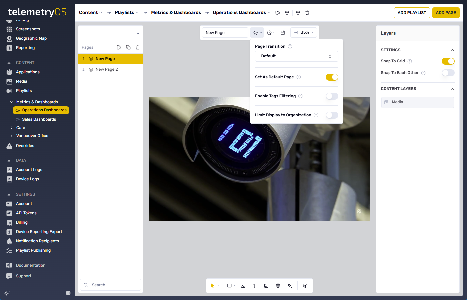
Task: Select the interactive click-area cursor tool
Action: tap(290, 286)
